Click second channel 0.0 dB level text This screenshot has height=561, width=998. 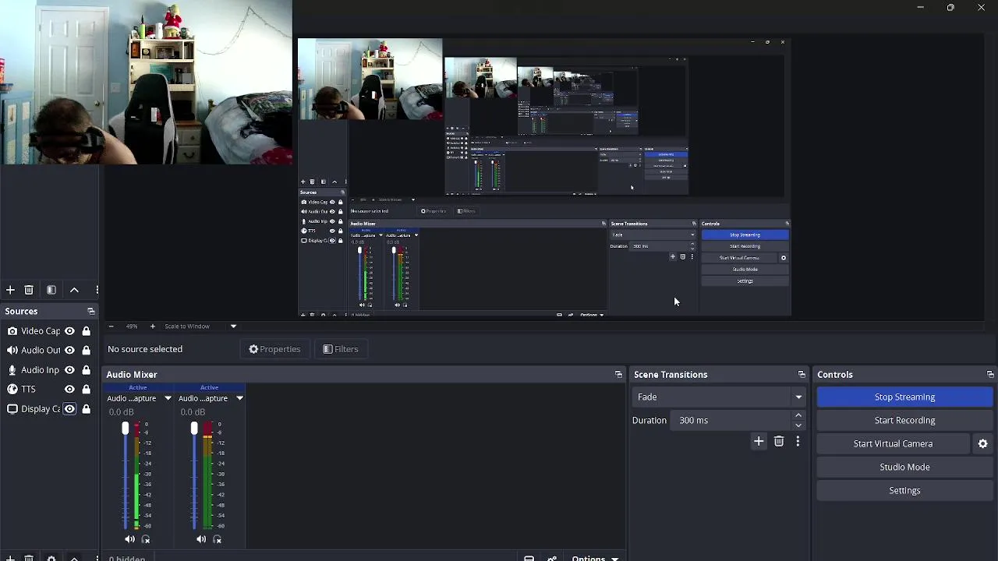coord(193,412)
